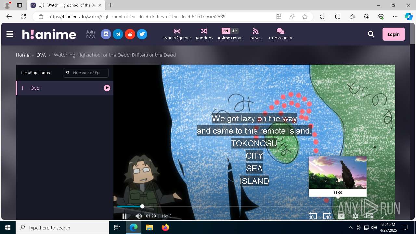Image resolution: width=416 pixels, height=234 pixels.
Task: Show hidden system tray icons
Action: [x=350, y=227]
